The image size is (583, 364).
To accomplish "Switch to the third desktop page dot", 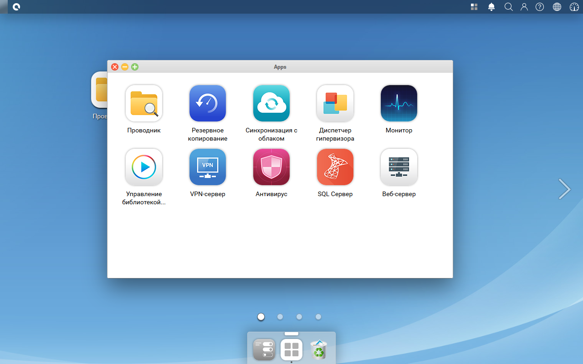I will 299,317.
